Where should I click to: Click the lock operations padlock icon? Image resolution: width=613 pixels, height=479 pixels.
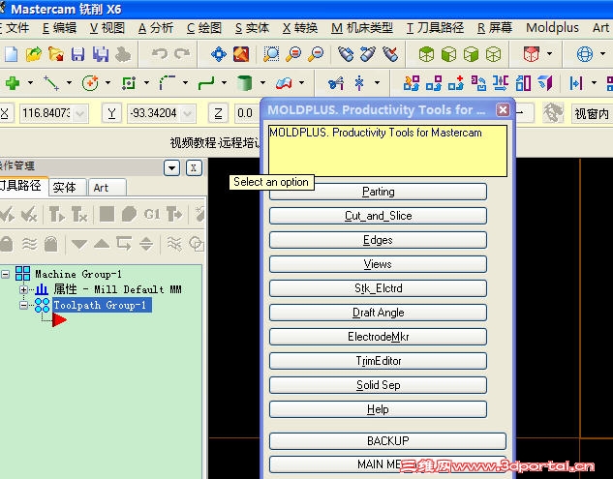(6, 244)
